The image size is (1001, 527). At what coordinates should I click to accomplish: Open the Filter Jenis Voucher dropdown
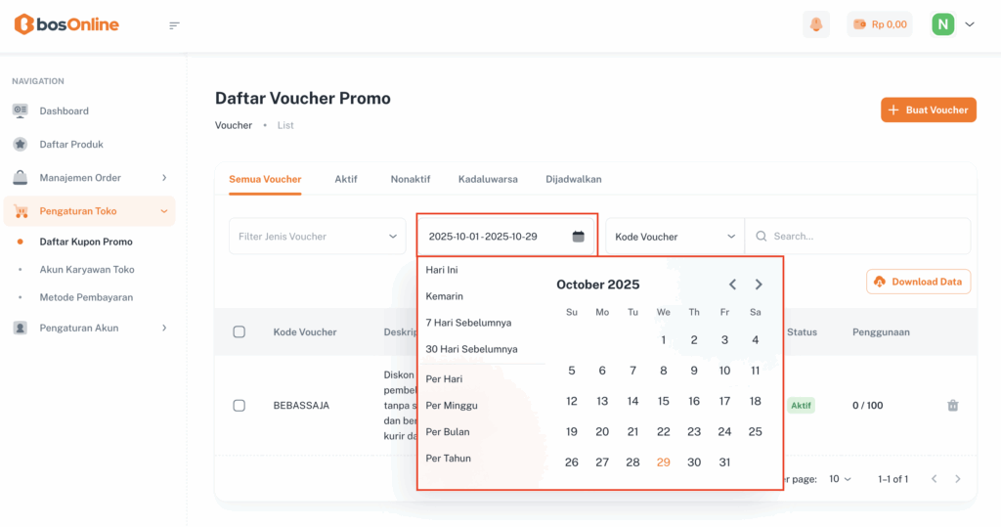318,237
